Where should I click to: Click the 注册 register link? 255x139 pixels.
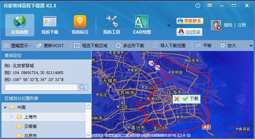pyautogui.click(x=242, y=25)
